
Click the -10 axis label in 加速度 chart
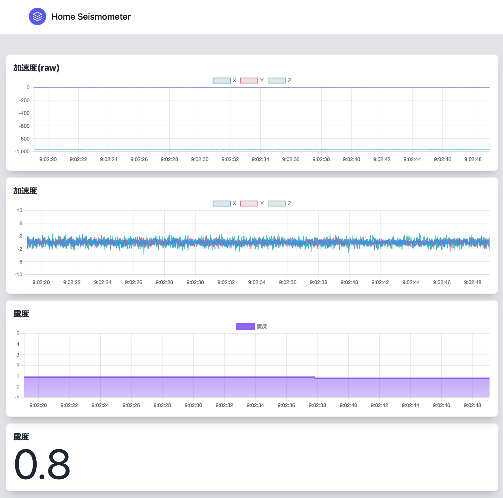[18, 275]
